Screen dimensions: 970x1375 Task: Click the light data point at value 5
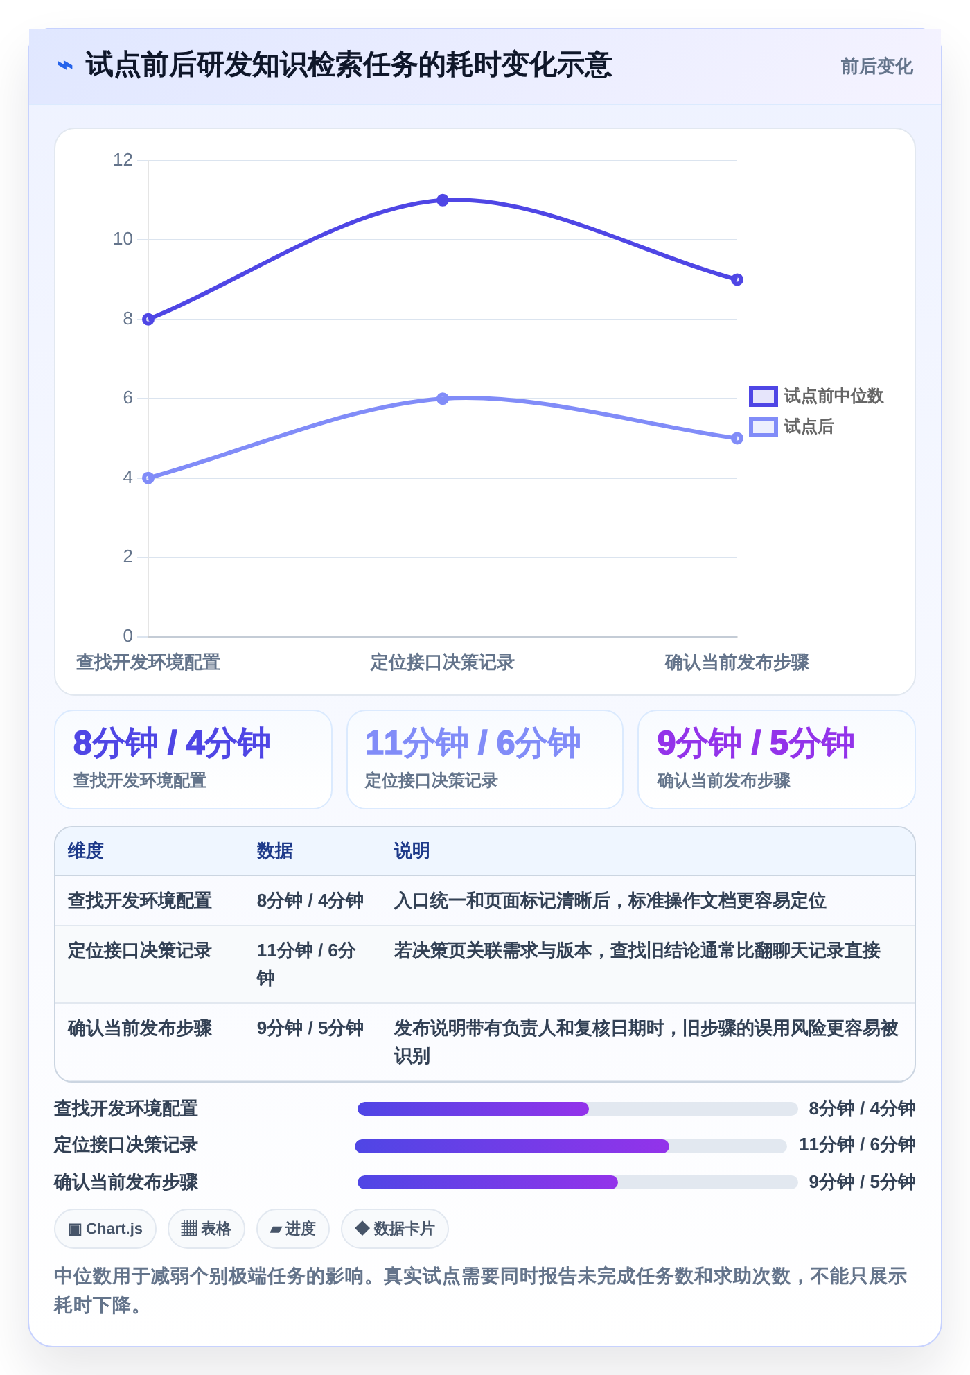point(737,439)
